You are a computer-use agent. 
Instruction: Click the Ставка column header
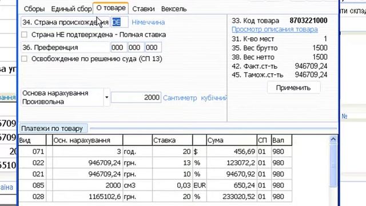[x=172, y=140]
